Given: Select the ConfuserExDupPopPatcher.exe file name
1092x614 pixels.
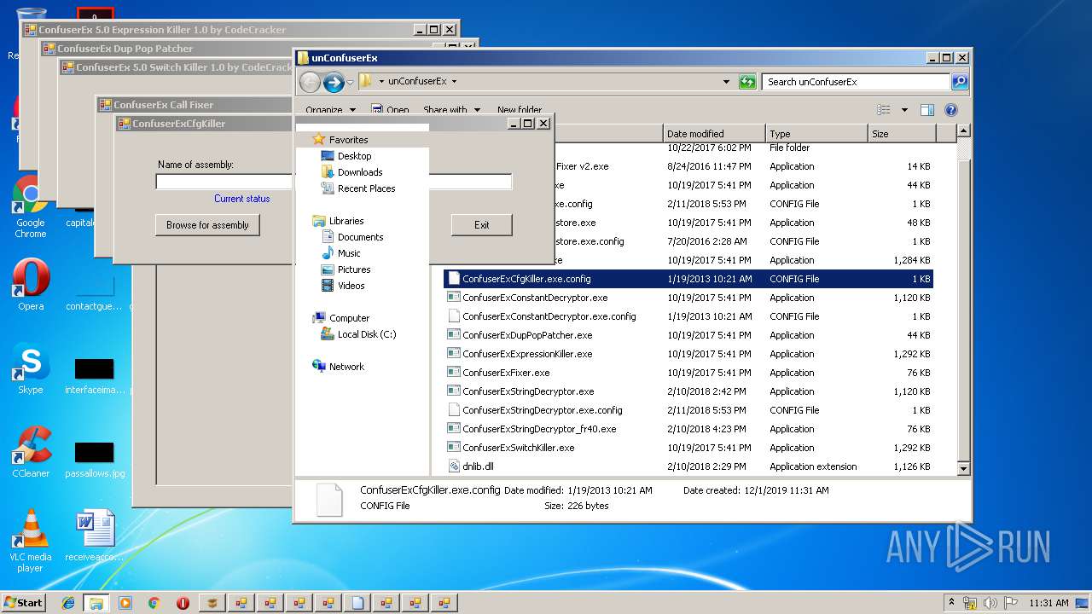Looking at the screenshot, I should (527, 335).
